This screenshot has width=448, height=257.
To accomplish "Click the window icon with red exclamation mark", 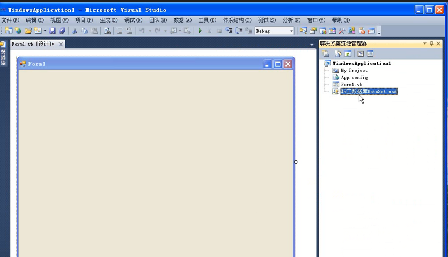I will tap(371, 31).
